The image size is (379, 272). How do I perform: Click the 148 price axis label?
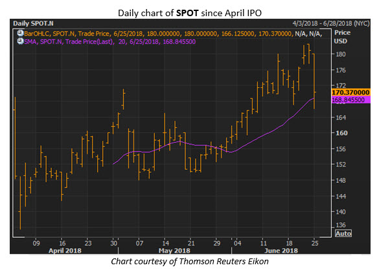tap(341, 180)
